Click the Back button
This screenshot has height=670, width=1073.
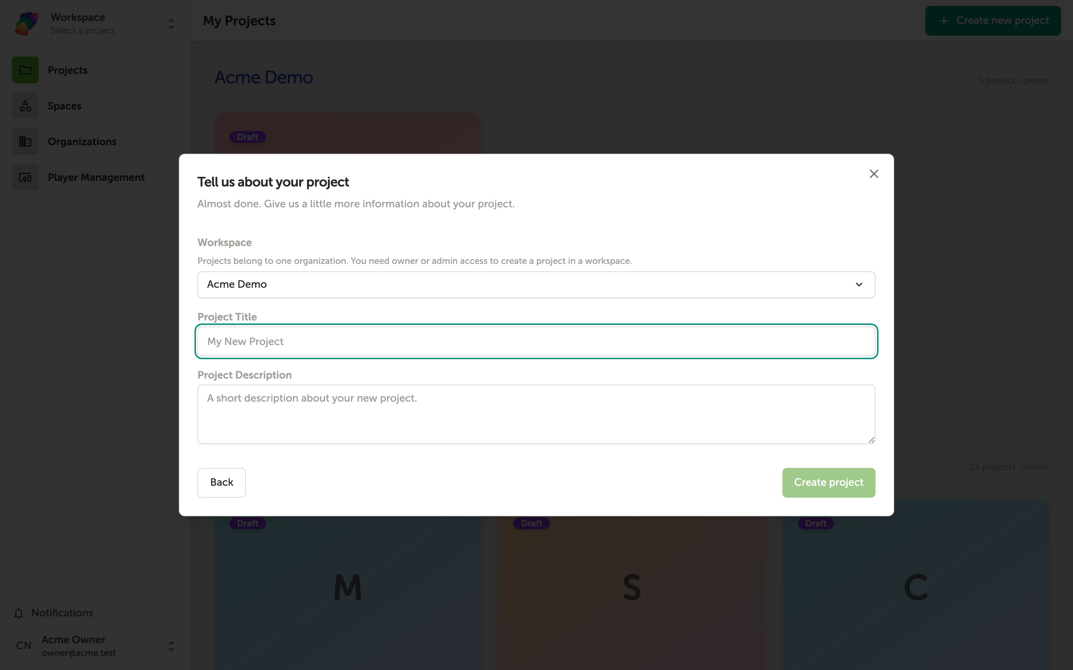tap(221, 482)
